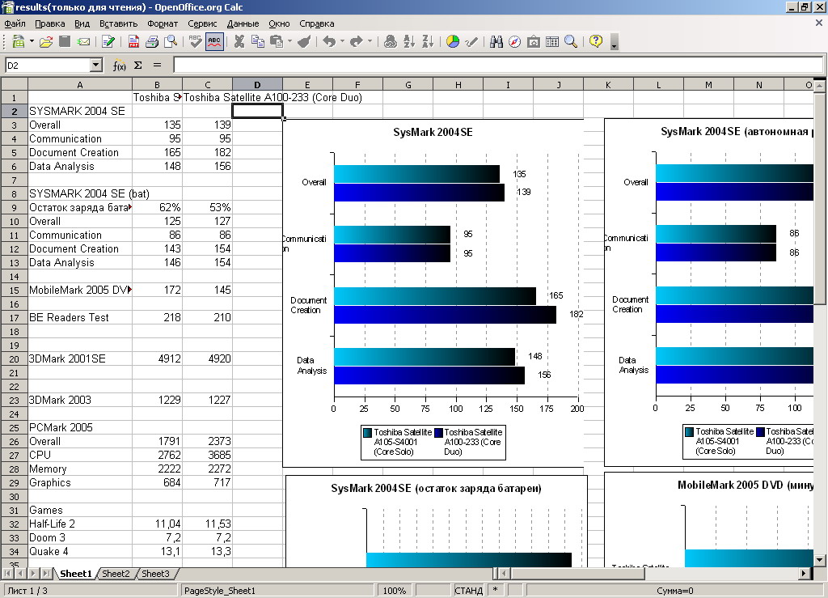Expand the Name Box dropdown
828x598 pixels.
tap(96, 66)
